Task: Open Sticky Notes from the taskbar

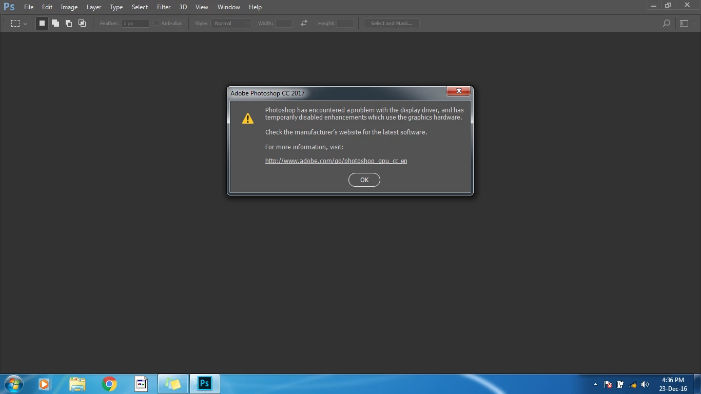Action: click(173, 384)
